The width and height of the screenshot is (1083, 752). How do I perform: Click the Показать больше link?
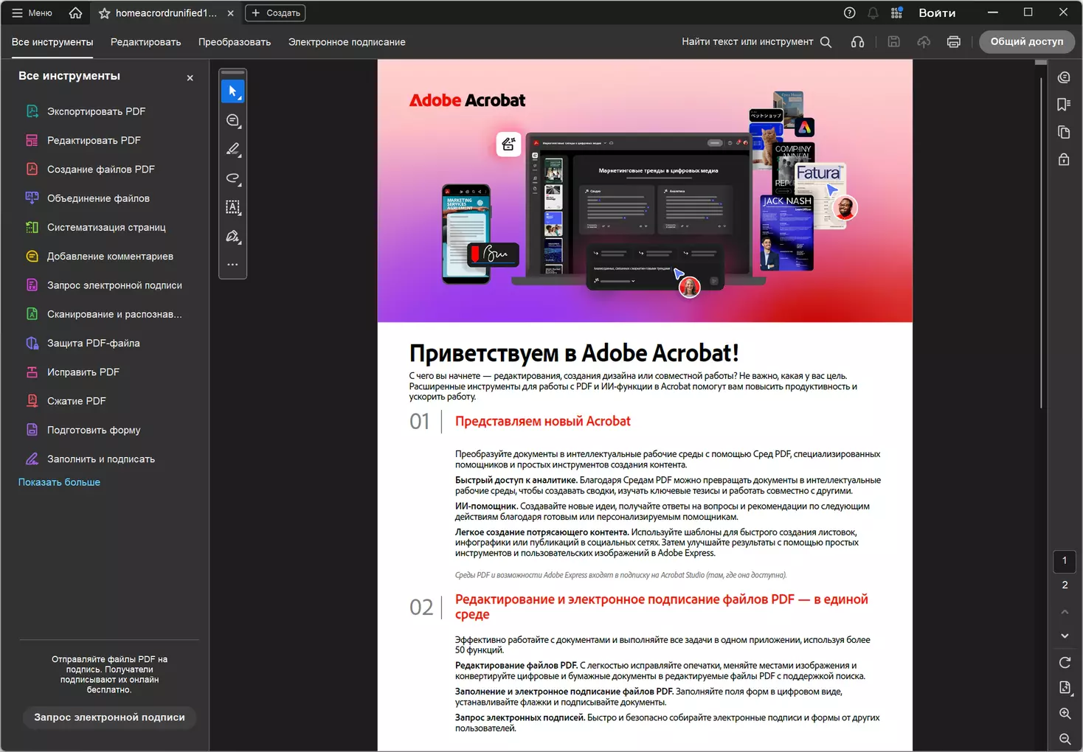pos(59,482)
